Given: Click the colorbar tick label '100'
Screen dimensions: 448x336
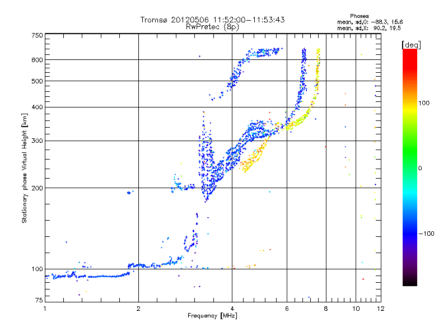Looking at the screenshot, I should (424, 103).
